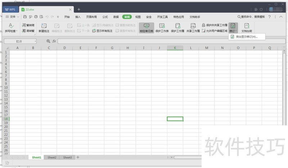The width and height of the screenshot is (288, 168).
Task: Select Highlight changes (突出显示修订) menu item
Action: (247, 37)
